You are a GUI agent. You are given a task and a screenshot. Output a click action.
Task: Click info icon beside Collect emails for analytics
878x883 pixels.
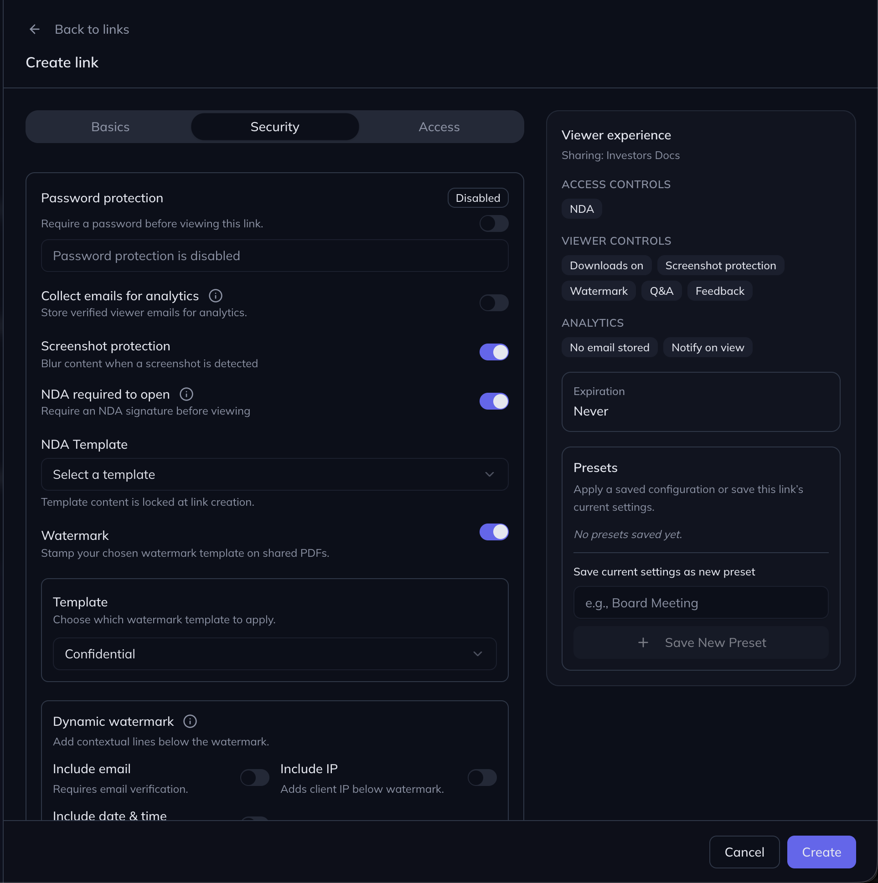(x=215, y=296)
